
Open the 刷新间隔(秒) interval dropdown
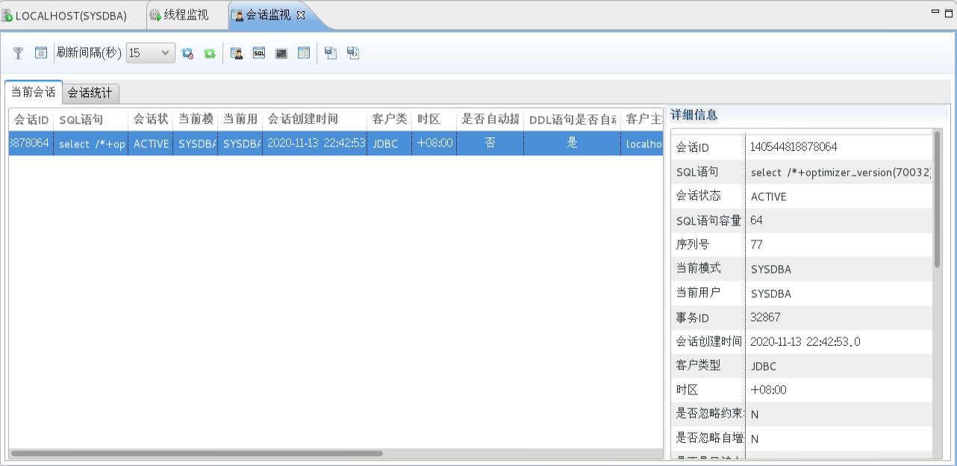[166, 53]
